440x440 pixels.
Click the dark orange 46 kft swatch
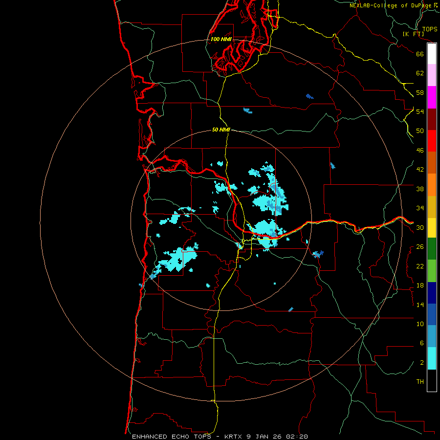pos(432,163)
